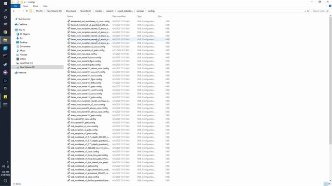
Task: Sort files by the Name column
Action: [x=70, y=16]
